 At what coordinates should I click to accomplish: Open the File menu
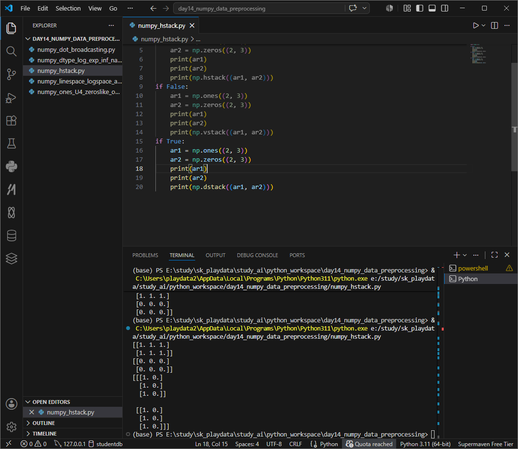coord(25,8)
